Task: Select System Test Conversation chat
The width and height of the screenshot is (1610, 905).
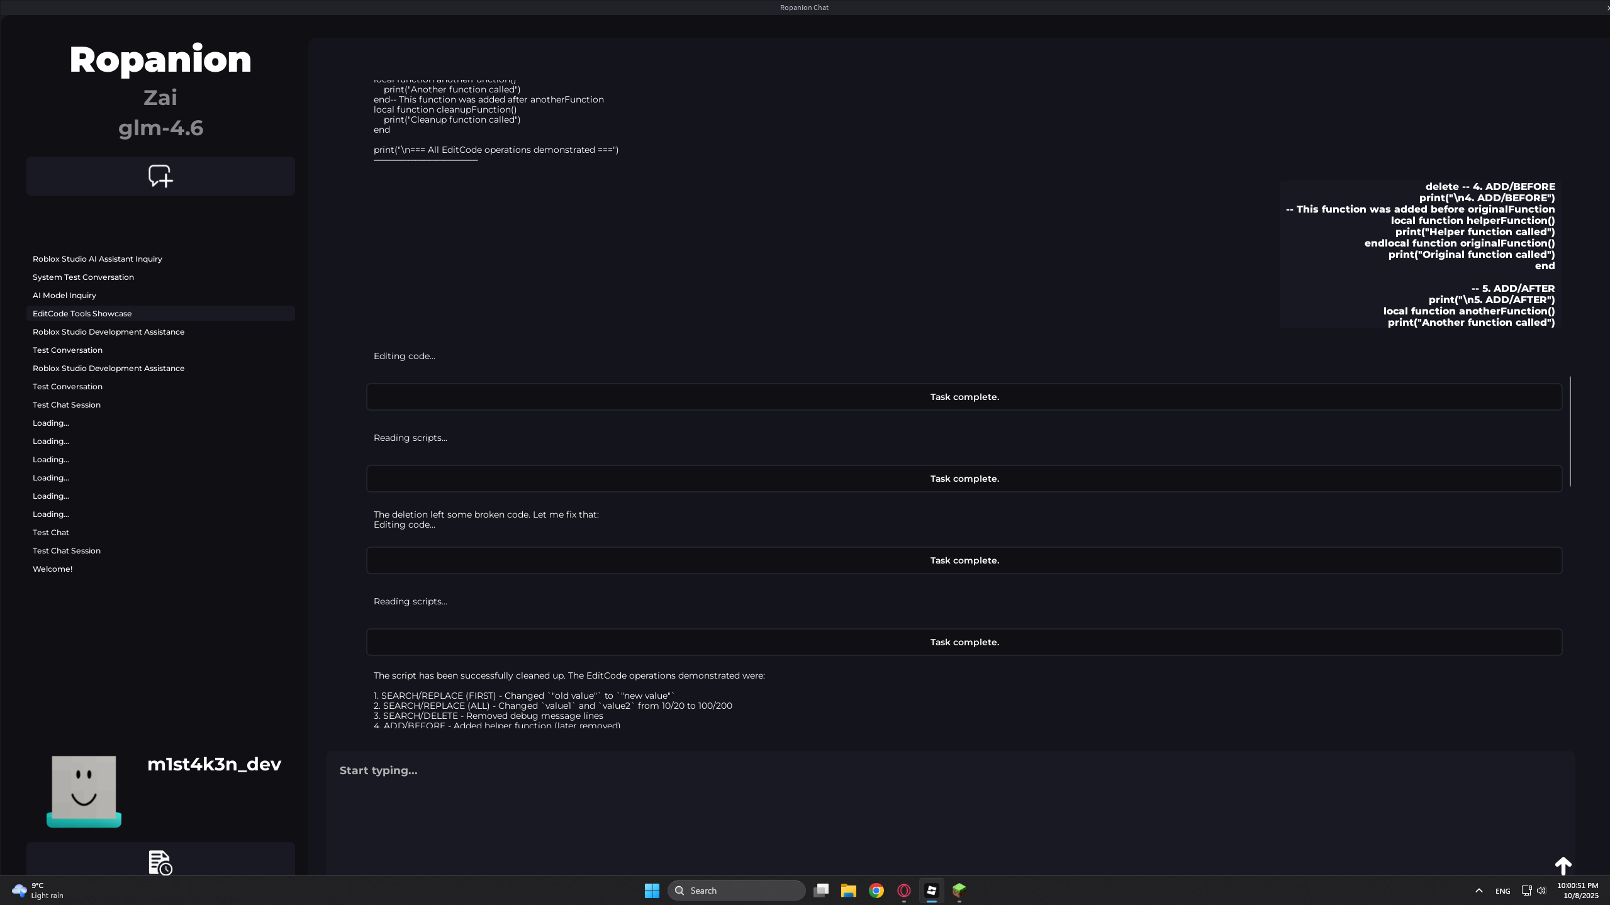Action: click(83, 277)
